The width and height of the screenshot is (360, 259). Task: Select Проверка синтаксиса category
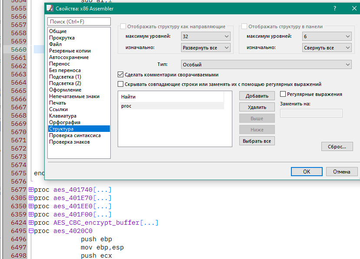(75, 135)
